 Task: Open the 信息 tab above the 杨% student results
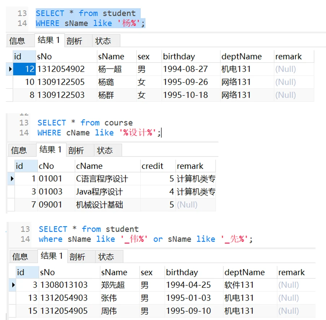17,41
